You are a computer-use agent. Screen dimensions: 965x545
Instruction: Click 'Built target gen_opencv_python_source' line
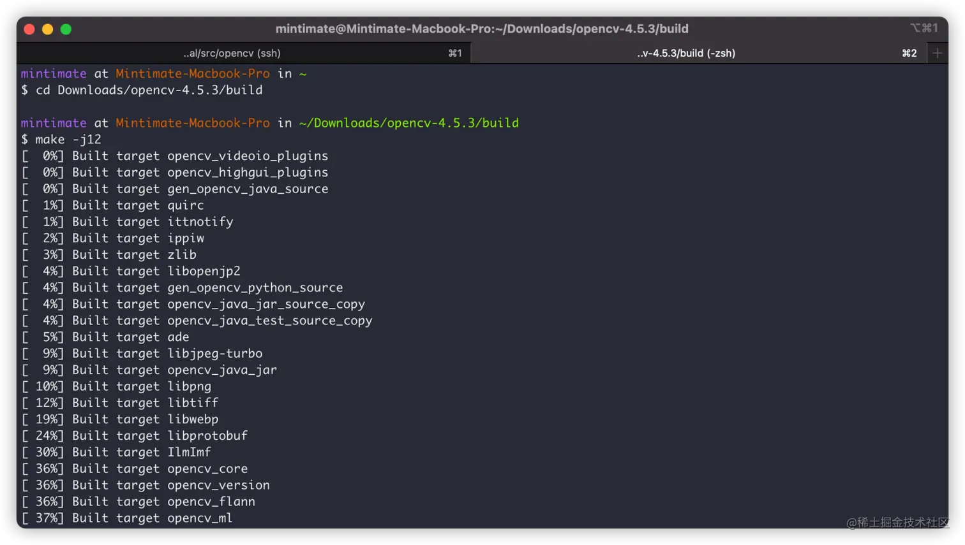pyautogui.click(x=182, y=287)
